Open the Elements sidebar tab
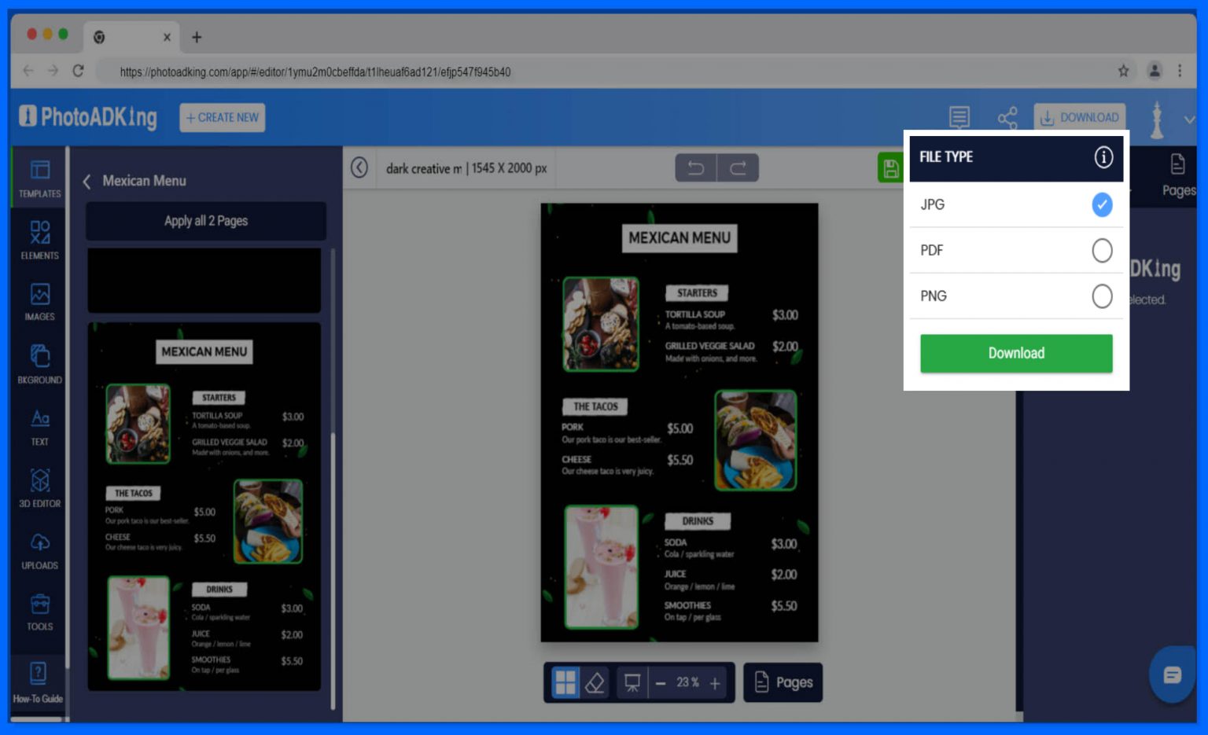 (39, 240)
